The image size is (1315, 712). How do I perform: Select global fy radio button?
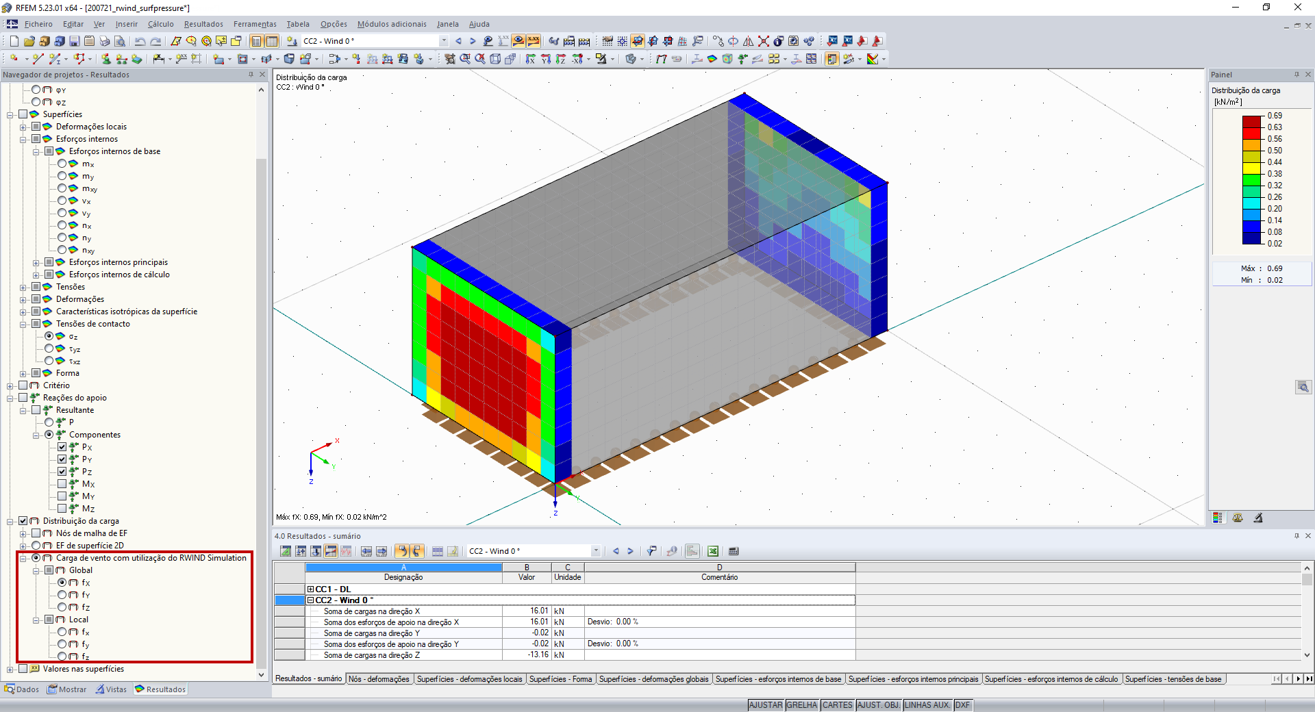(x=62, y=595)
